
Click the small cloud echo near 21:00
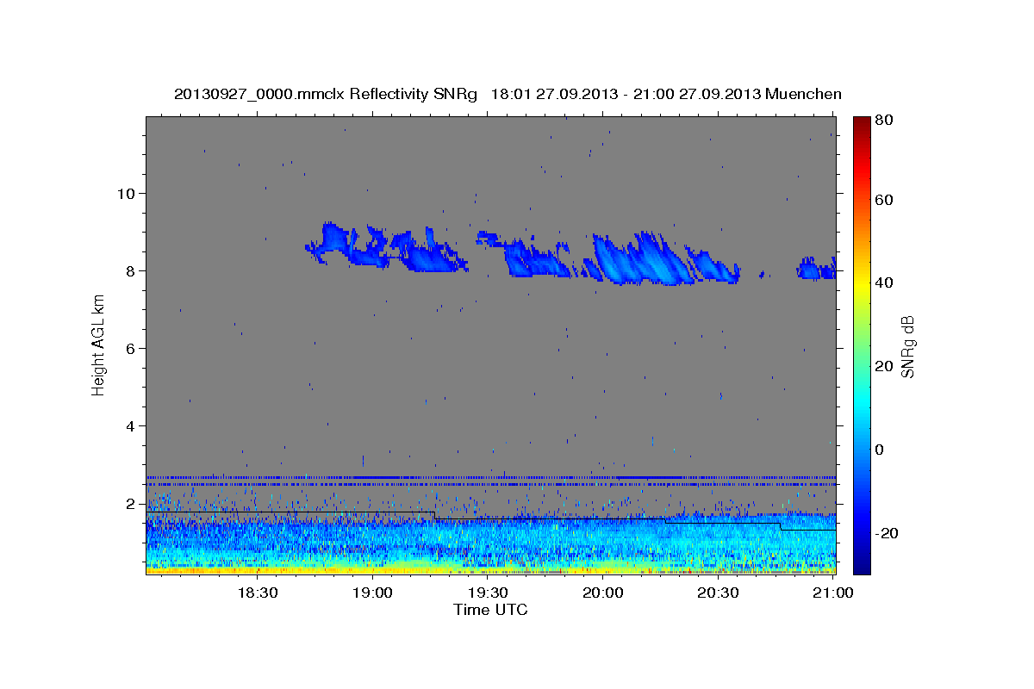[816, 269]
